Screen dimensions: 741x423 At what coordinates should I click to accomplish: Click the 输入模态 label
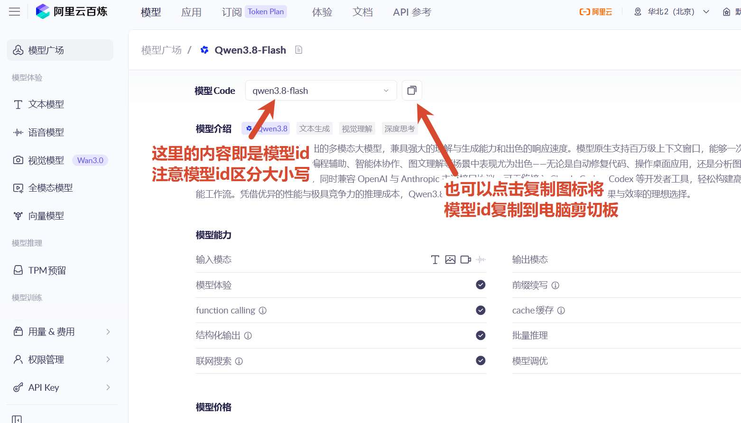(213, 259)
